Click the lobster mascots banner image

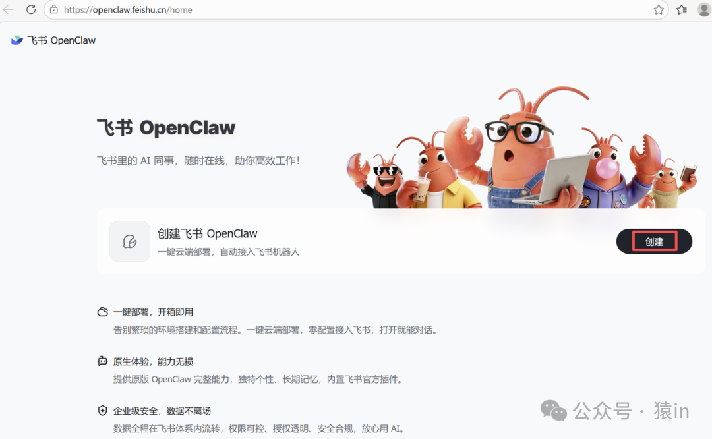point(521,148)
